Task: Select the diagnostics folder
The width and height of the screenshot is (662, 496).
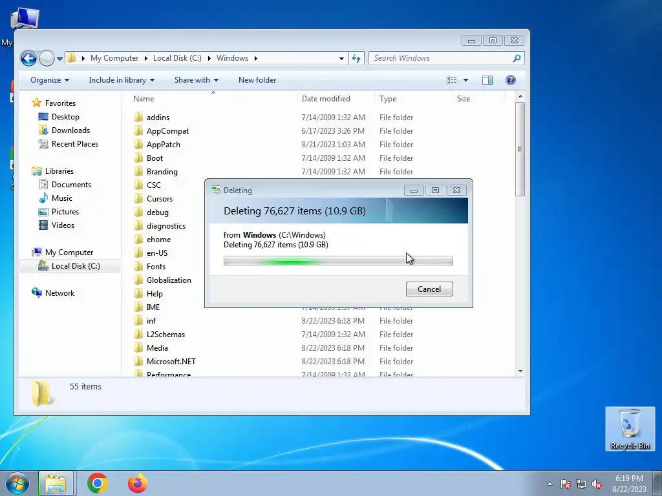Action: (166, 225)
